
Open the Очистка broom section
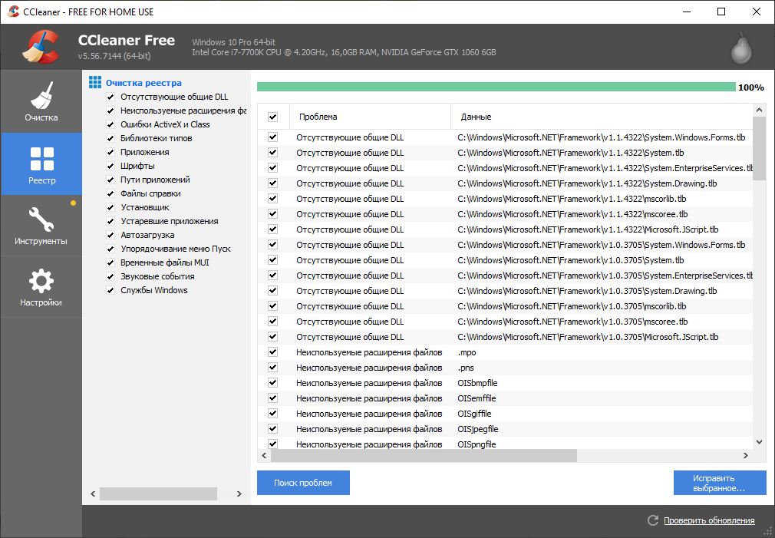[x=41, y=101]
